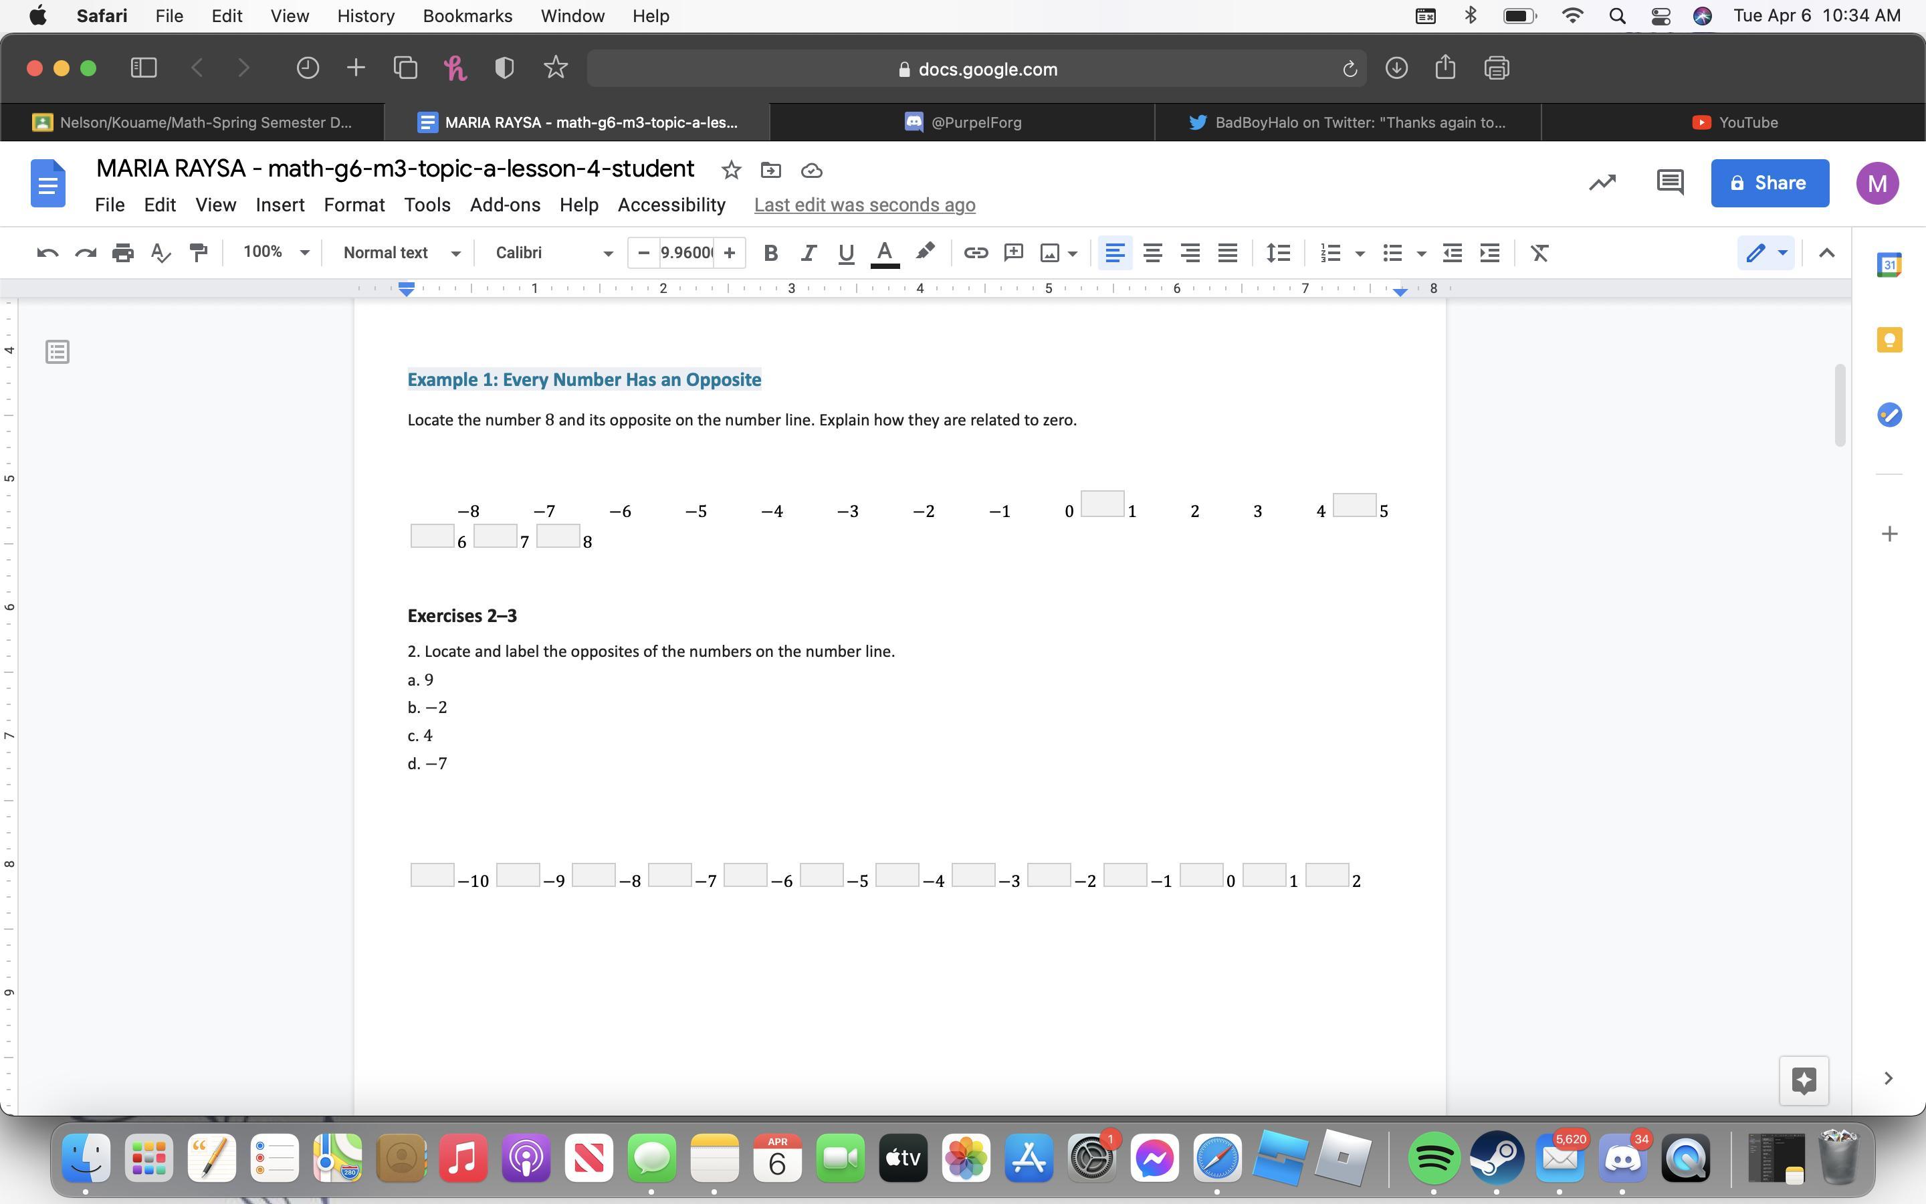The image size is (1926, 1204).
Task: Click the add comment icon in toolbar
Action: (1013, 252)
